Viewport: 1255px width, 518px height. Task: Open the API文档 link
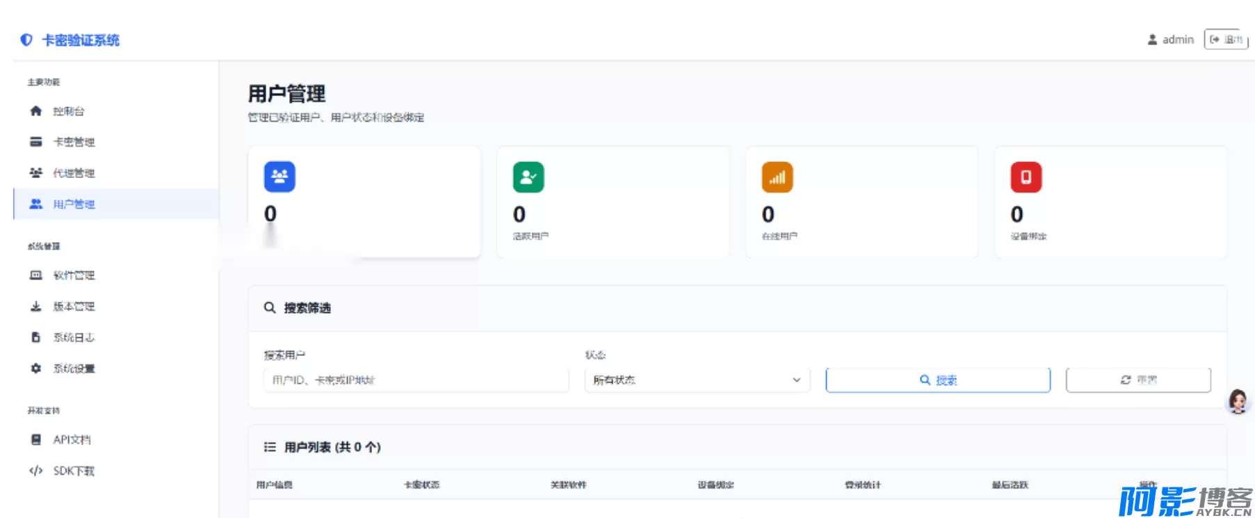(x=72, y=440)
